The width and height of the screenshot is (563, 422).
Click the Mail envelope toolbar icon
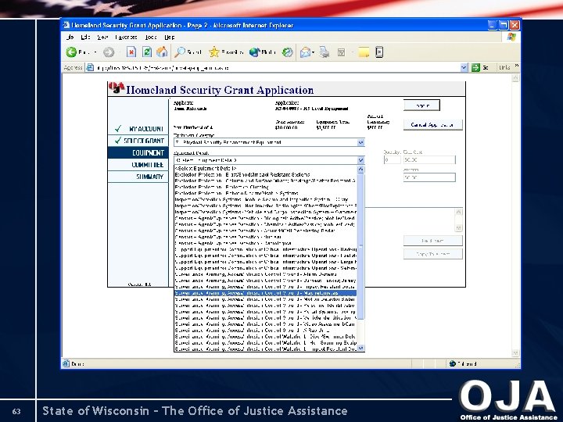[305, 52]
